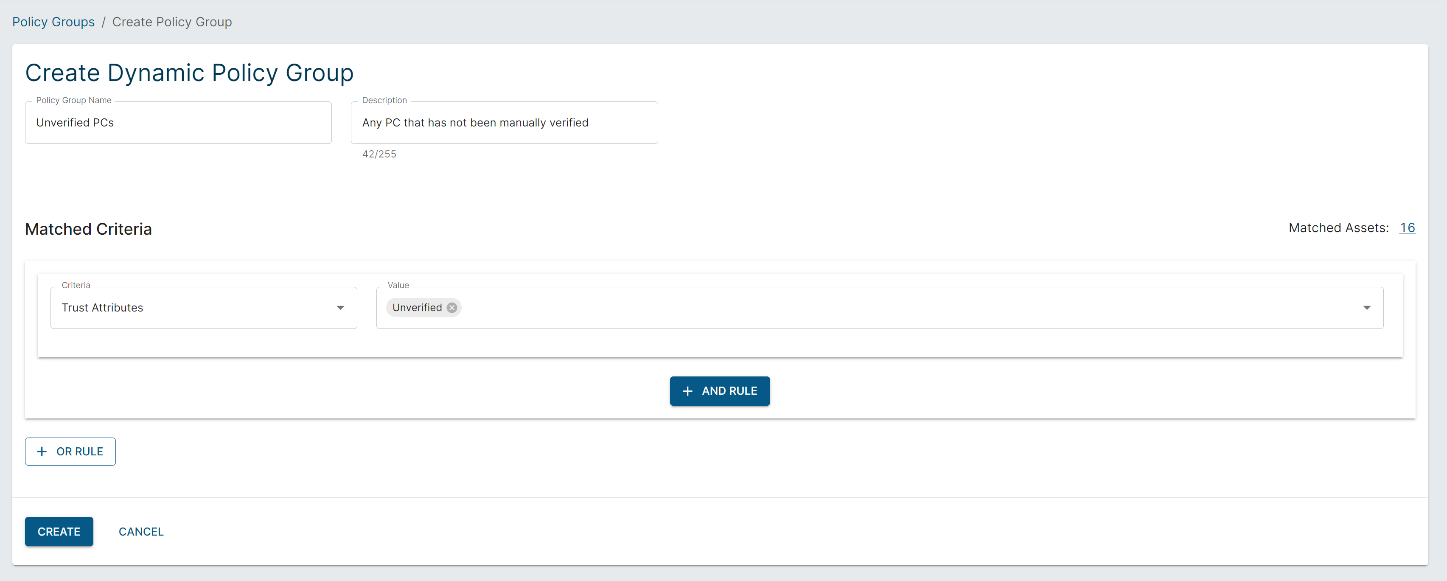Add an OR RULE
The width and height of the screenshot is (1447, 581).
pyautogui.click(x=70, y=451)
